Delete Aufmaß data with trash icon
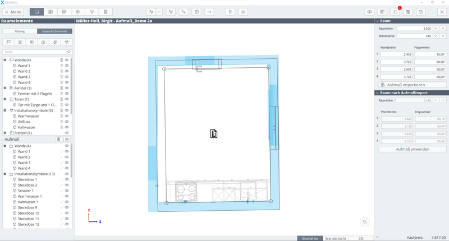449x241 pixels. 59,139
